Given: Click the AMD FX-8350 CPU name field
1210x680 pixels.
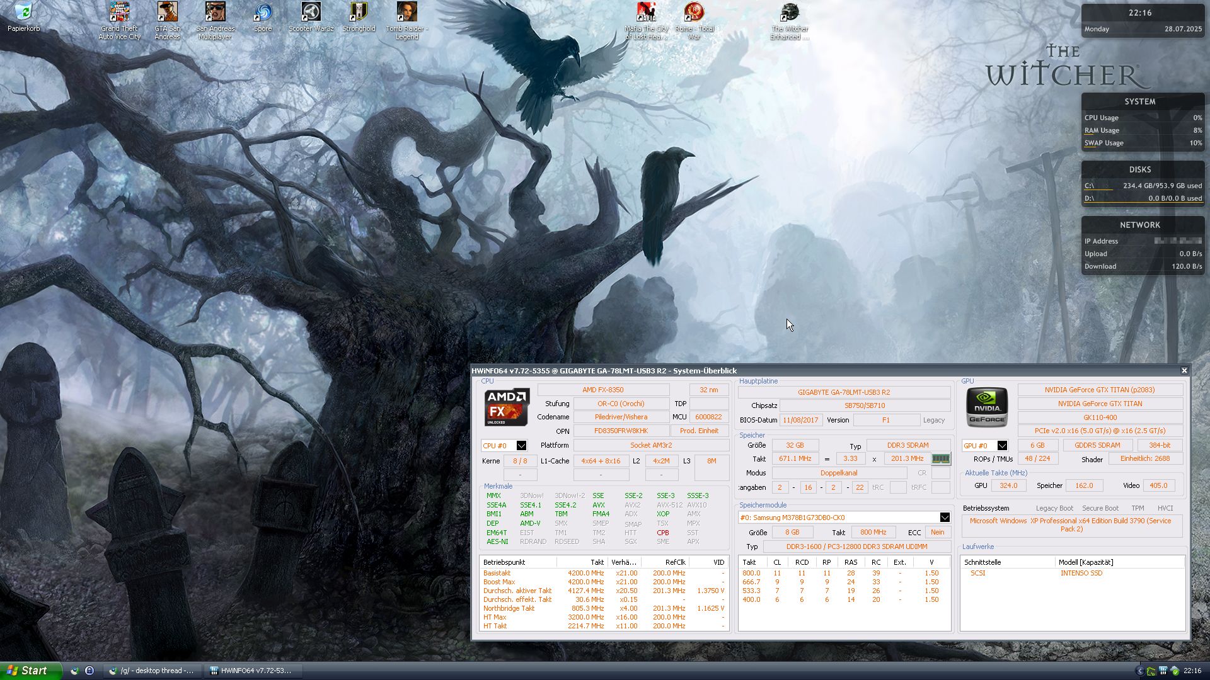Looking at the screenshot, I should coord(603,390).
